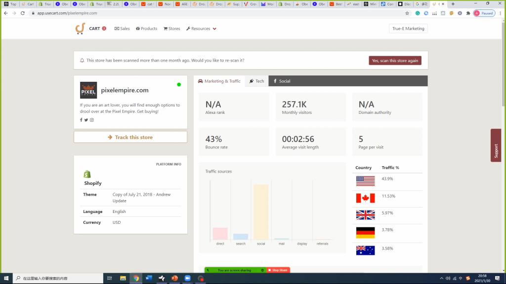
Task: Open the True-E Marketing account button
Action: [408, 29]
